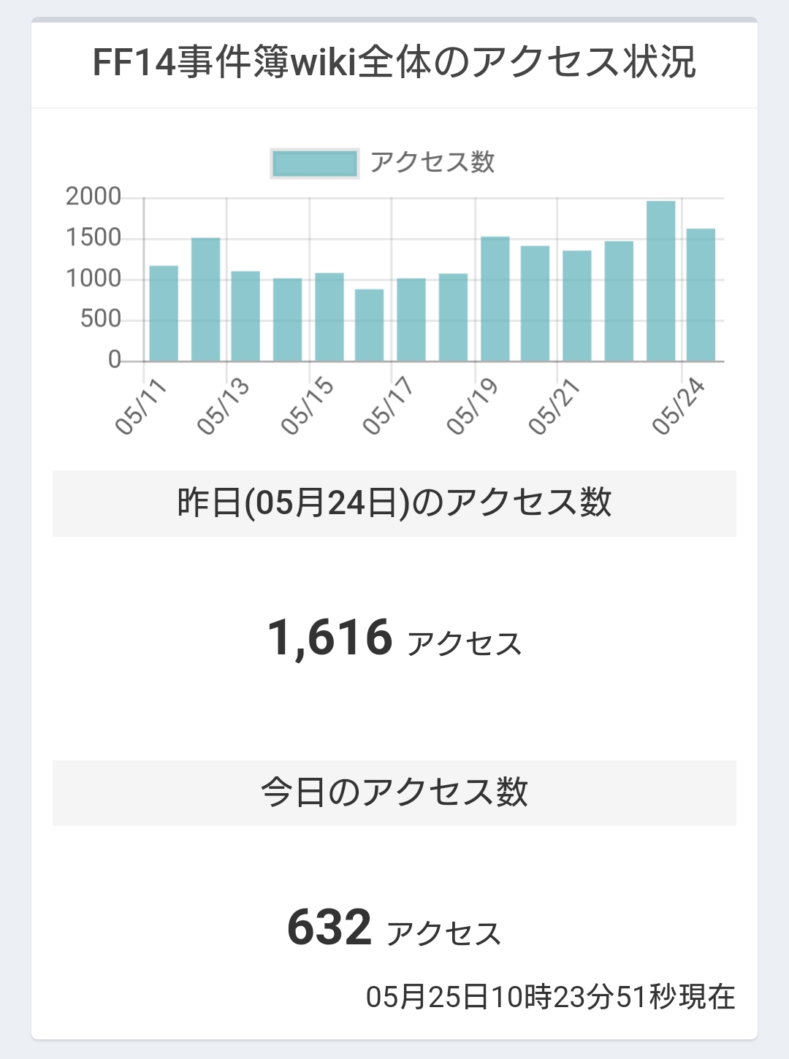Click the 632 アクセス count
This screenshot has height=1059, width=789.
point(394,928)
